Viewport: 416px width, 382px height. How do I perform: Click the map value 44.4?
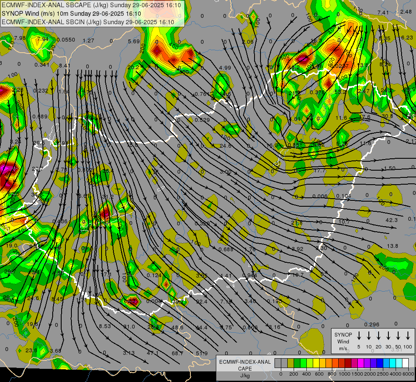pos(201,328)
